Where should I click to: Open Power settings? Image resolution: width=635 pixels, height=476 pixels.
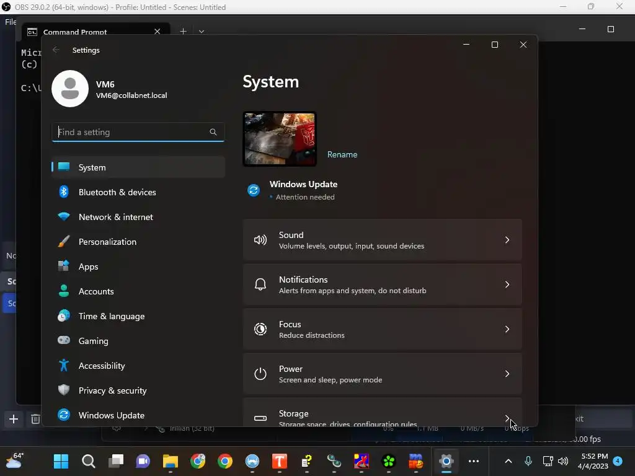pyautogui.click(x=382, y=374)
